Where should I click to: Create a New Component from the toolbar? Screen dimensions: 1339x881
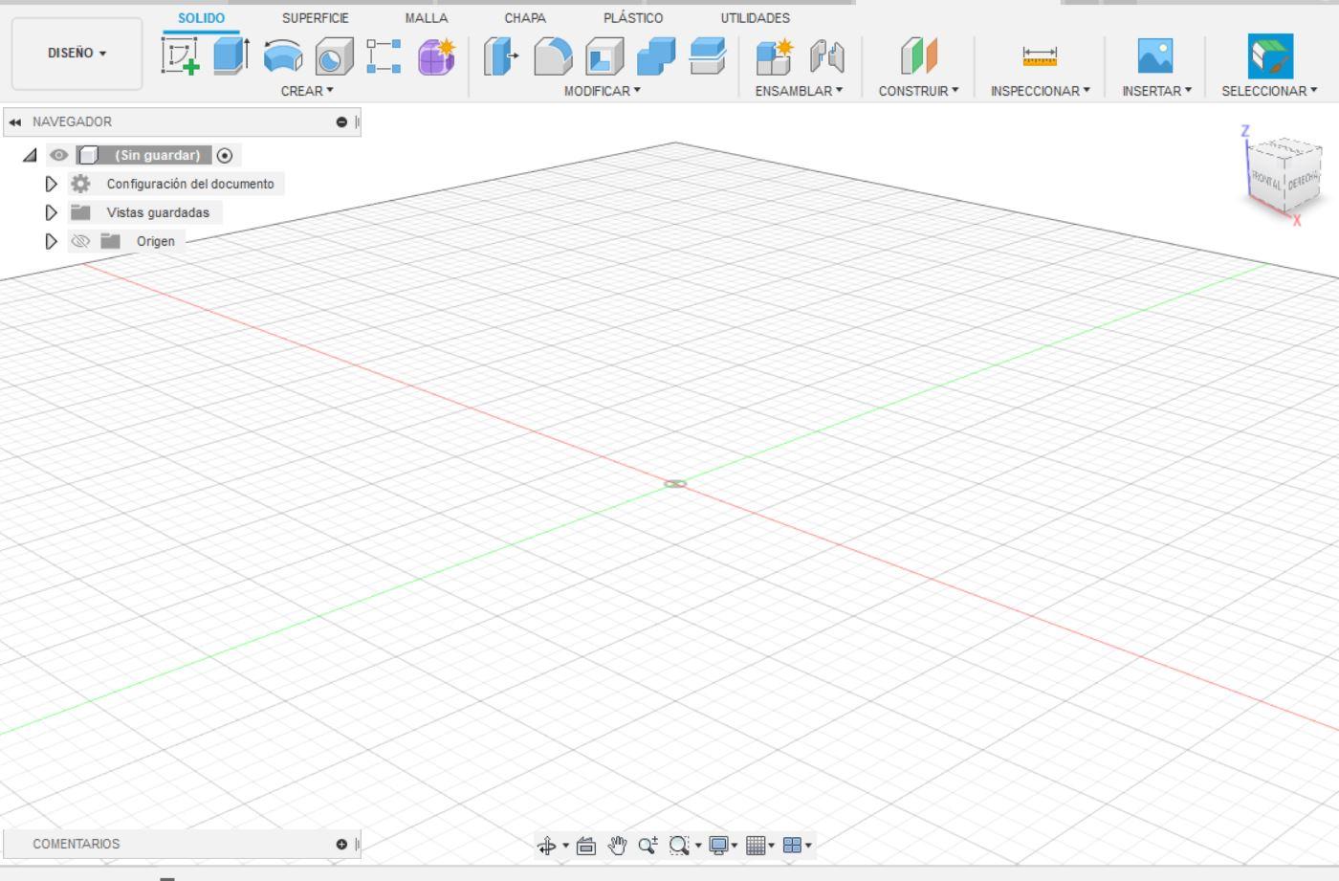click(x=773, y=56)
